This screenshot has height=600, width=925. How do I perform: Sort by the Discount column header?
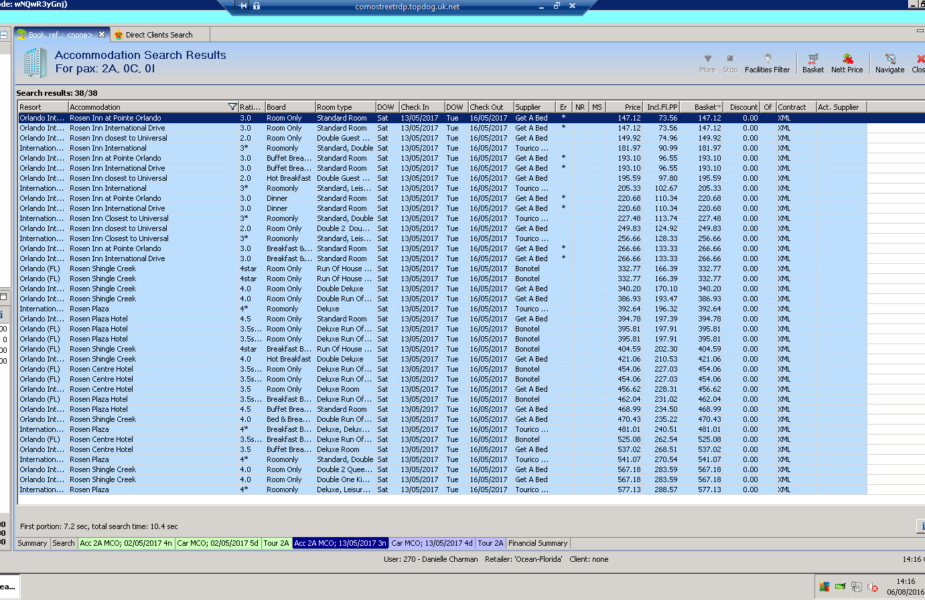coord(741,107)
